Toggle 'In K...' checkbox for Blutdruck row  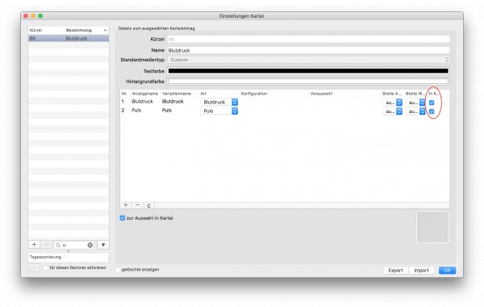point(432,103)
